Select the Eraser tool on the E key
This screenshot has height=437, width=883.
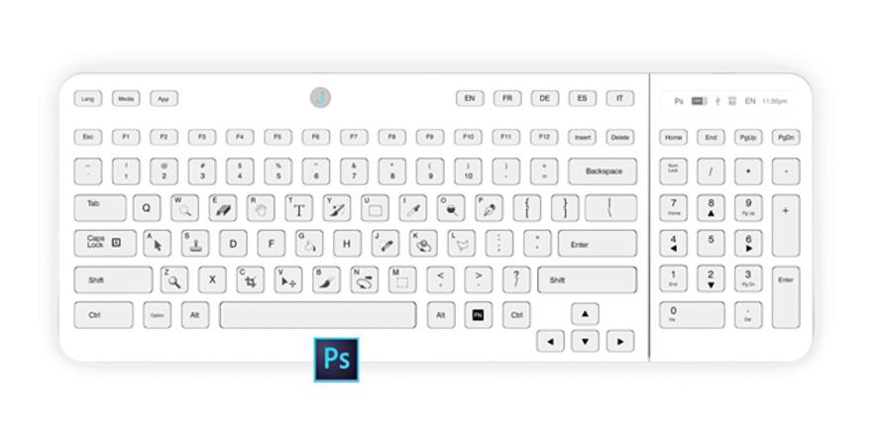coord(223,208)
